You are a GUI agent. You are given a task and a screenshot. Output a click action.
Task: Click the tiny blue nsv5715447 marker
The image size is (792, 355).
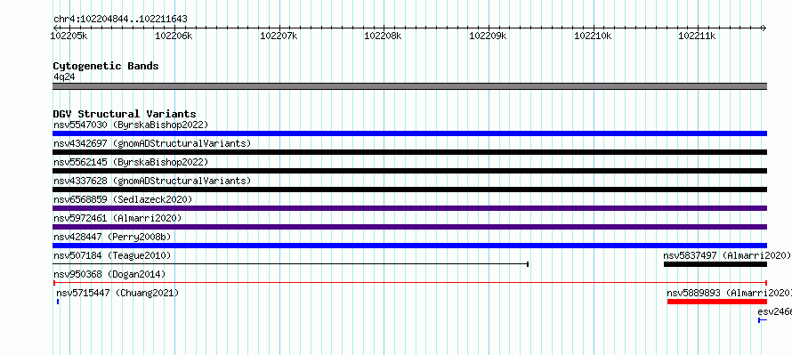(x=58, y=302)
